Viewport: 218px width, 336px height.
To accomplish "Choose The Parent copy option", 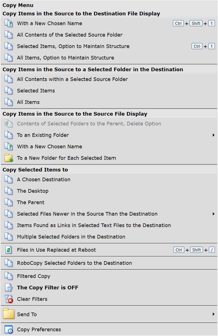I will click(31, 202).
